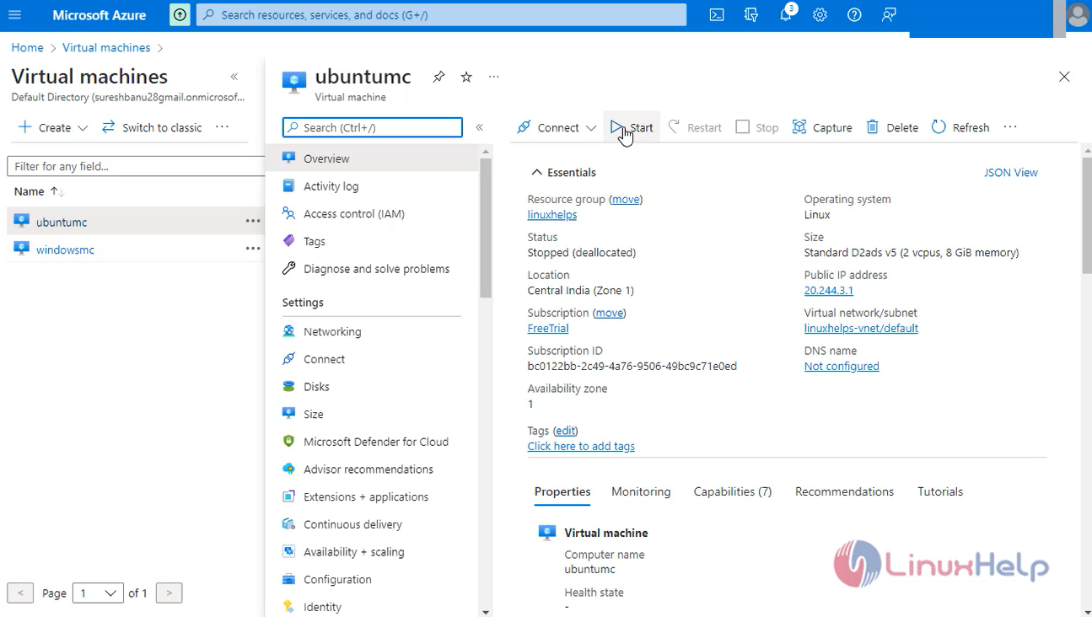Close the ubuntumc blade

(x=1064, y=77)
